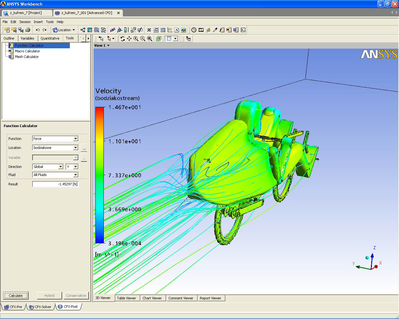Open the Animation filmstrip tool
Screen dimensions: 399x319
(x=201, y=30)
